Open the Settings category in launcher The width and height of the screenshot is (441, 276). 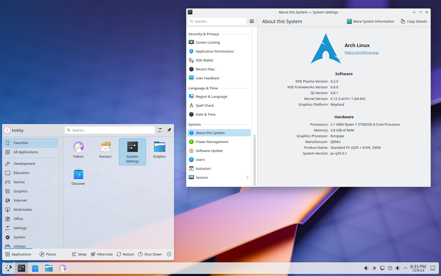pos(30,228)
